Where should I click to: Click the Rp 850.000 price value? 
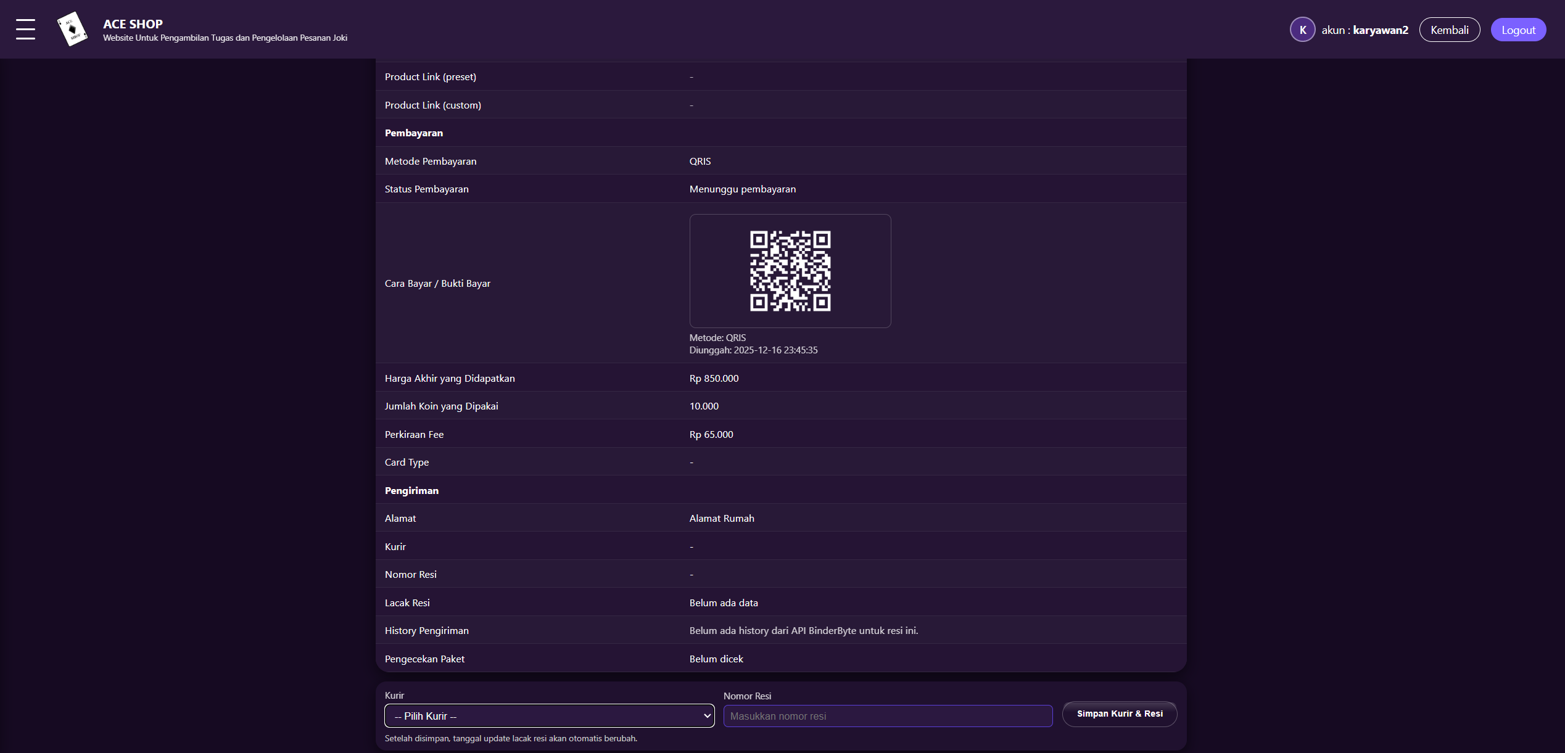click(x=714, y=378)
